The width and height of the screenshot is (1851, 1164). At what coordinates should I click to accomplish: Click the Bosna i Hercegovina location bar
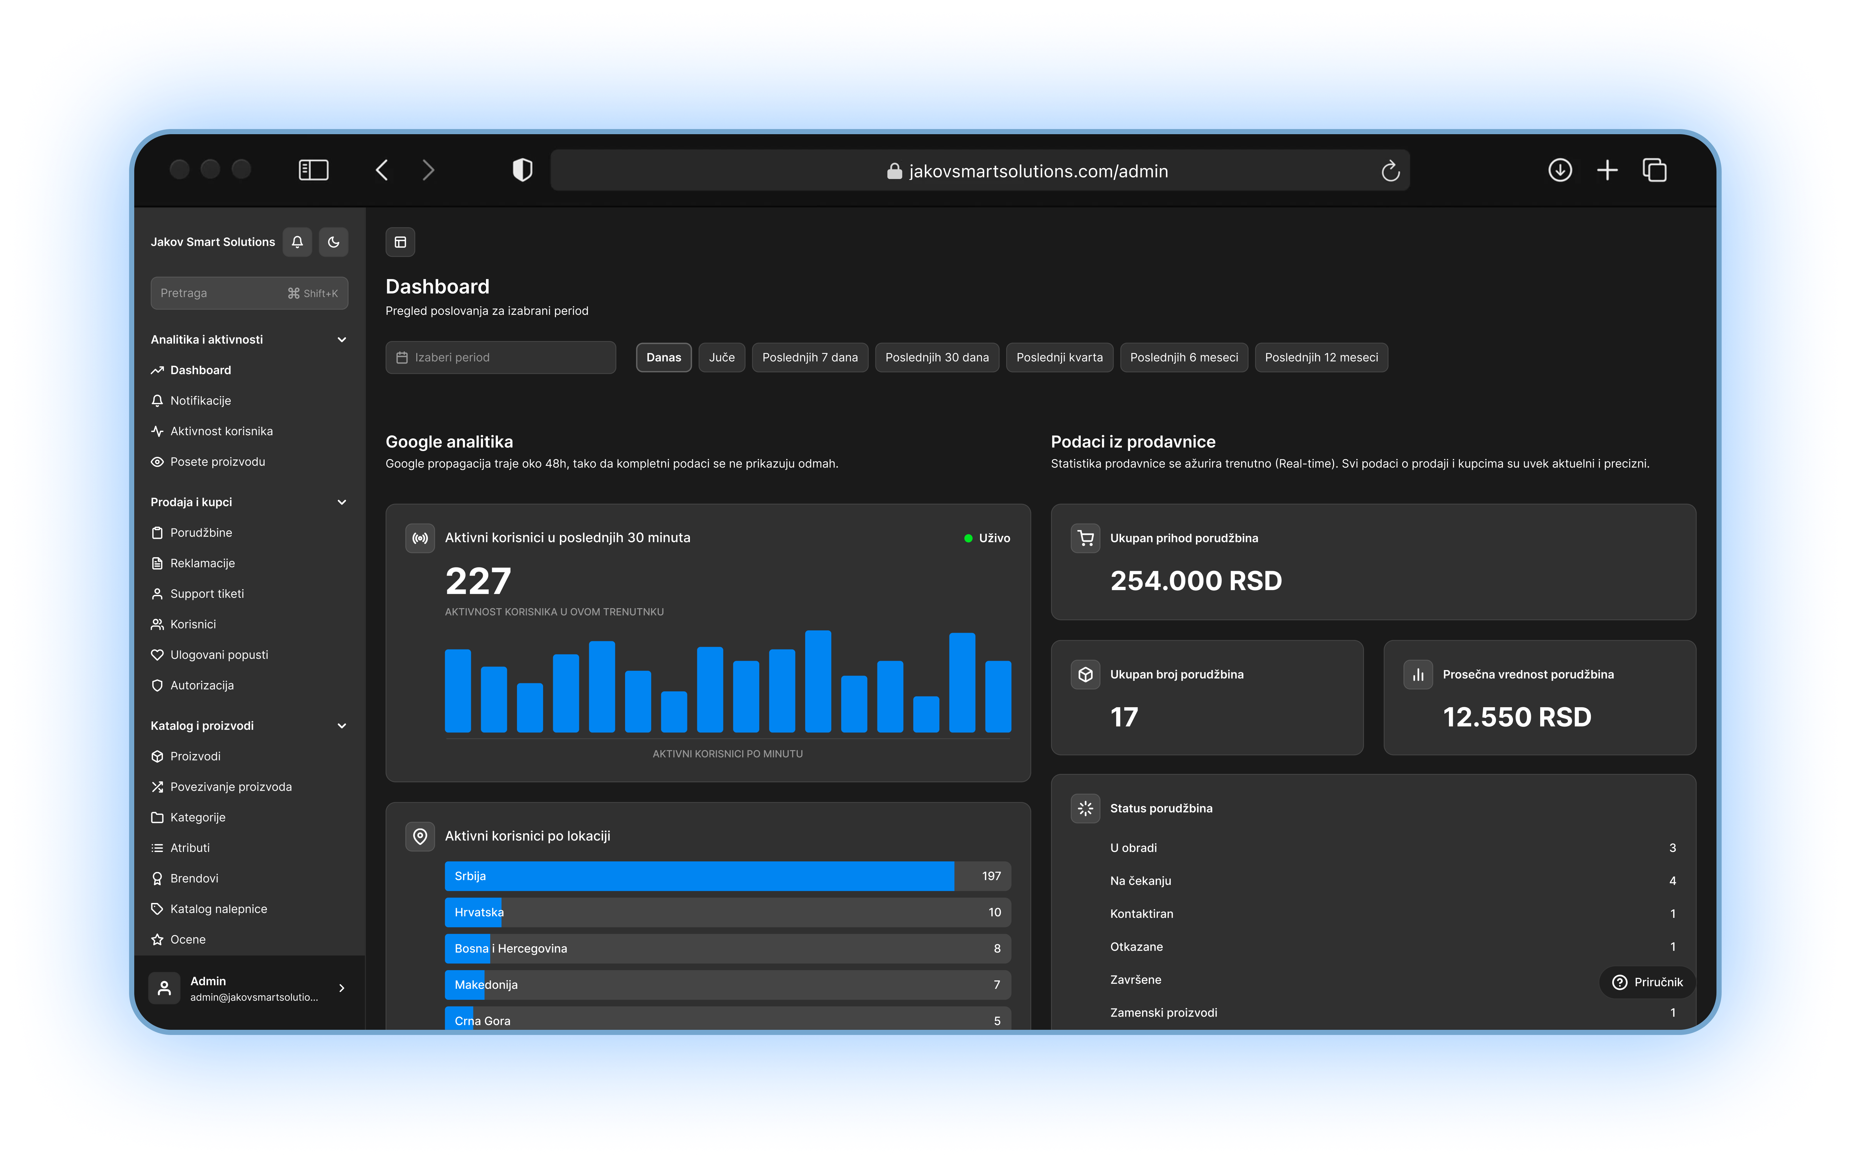[728, 949]
